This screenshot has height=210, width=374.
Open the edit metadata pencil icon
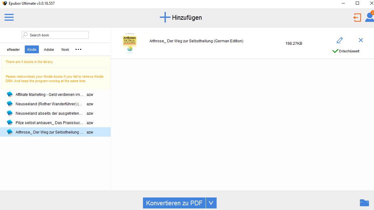coord(339,40)
